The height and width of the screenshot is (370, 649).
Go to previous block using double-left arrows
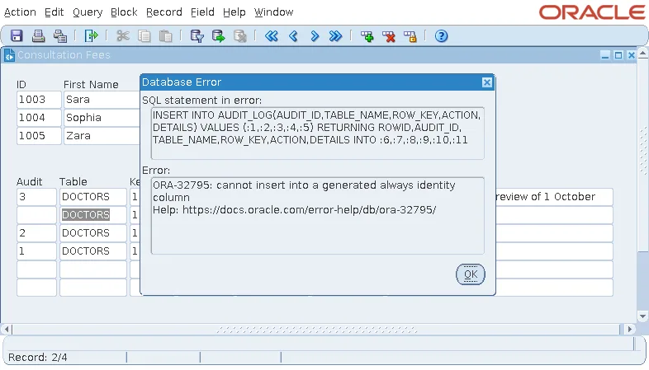tap(272, 36)
